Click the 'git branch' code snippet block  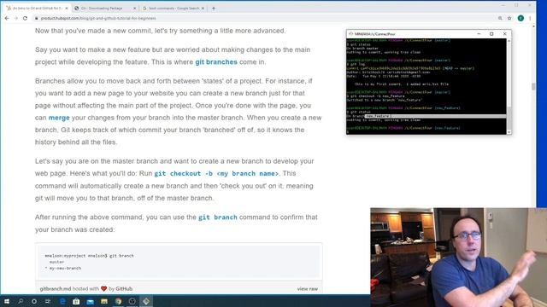click(x=179, y=262)
